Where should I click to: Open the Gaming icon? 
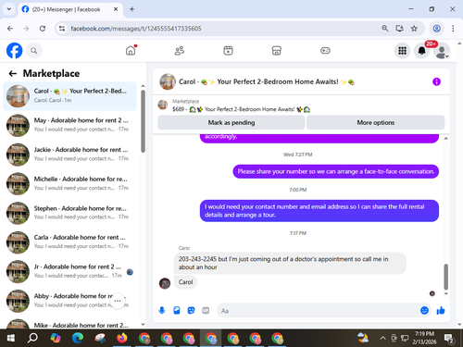click(325, 51)
